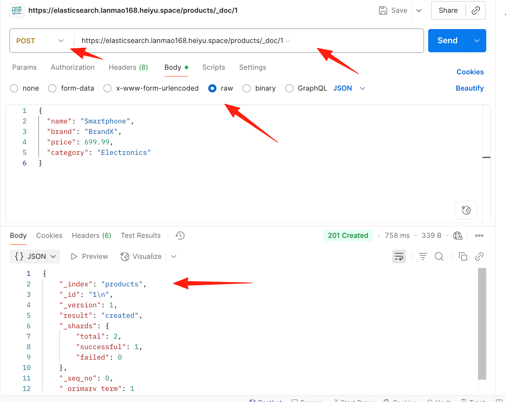The image size is (506, 402).
Task: Click the response body vertical scrollbar
Action: 482,324
